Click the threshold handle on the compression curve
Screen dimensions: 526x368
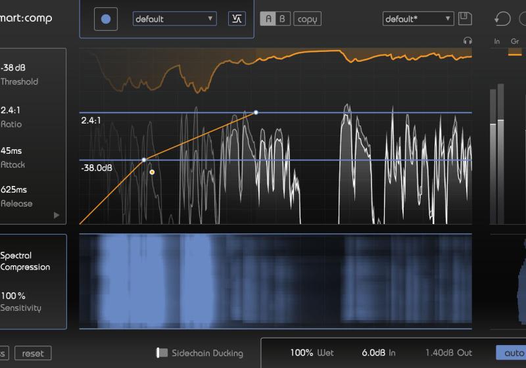pos(144,160)
